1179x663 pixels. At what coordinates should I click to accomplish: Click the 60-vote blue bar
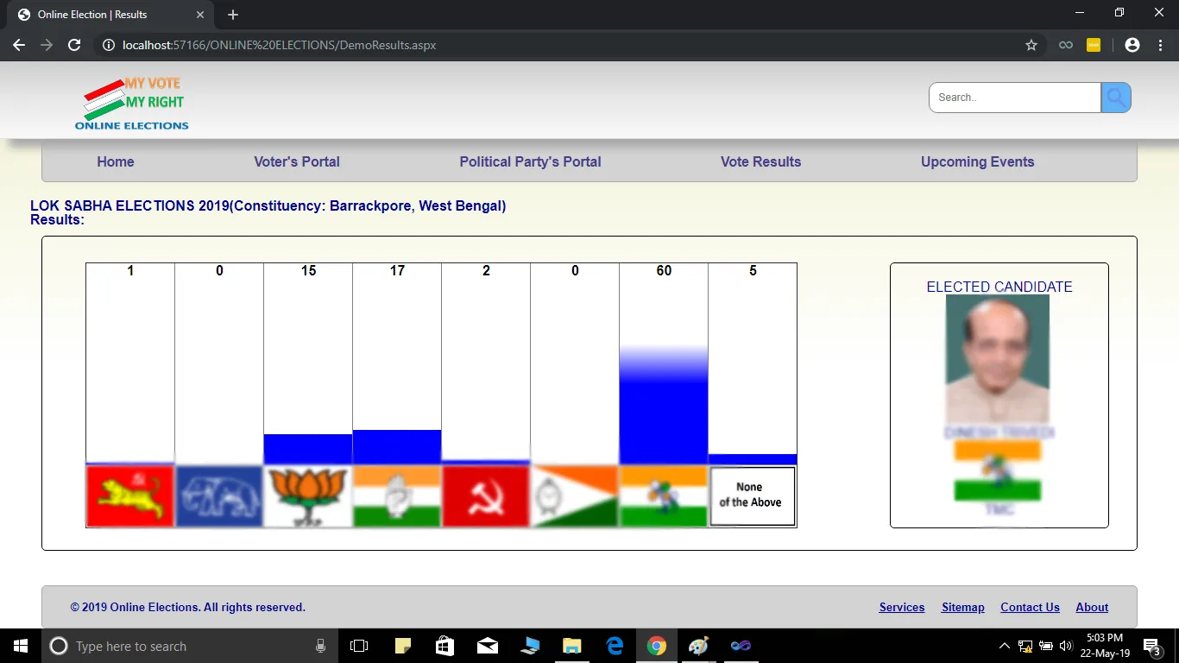pyautogui.click(x=664, y=405)
